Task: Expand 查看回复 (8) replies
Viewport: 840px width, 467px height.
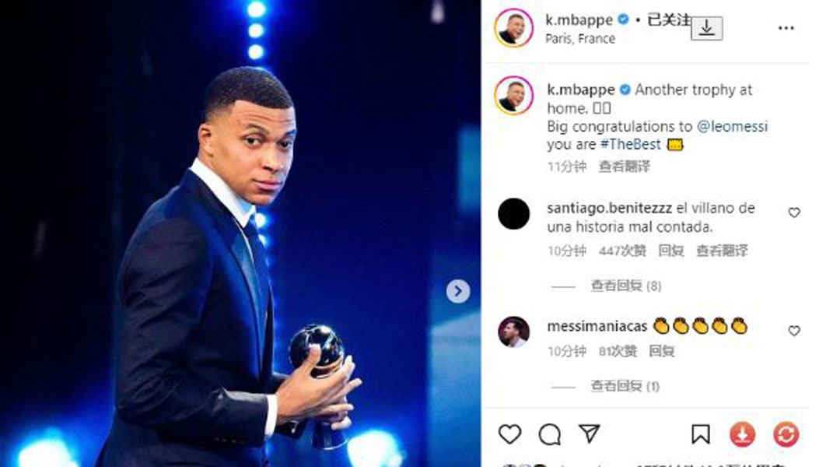Action: [625, 286]
